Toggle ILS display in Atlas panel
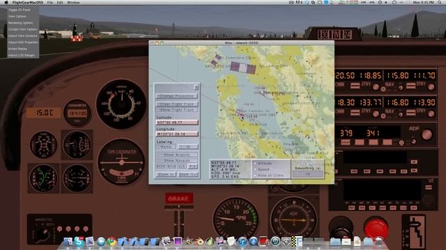This screenshot has height=250, width=446. tap(182, 167)
